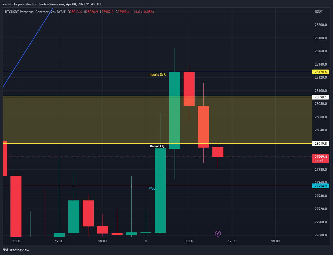Click the white 28019.8 price label
The height and width of the screenshot is (255, 333).
(x=320, y=143)
